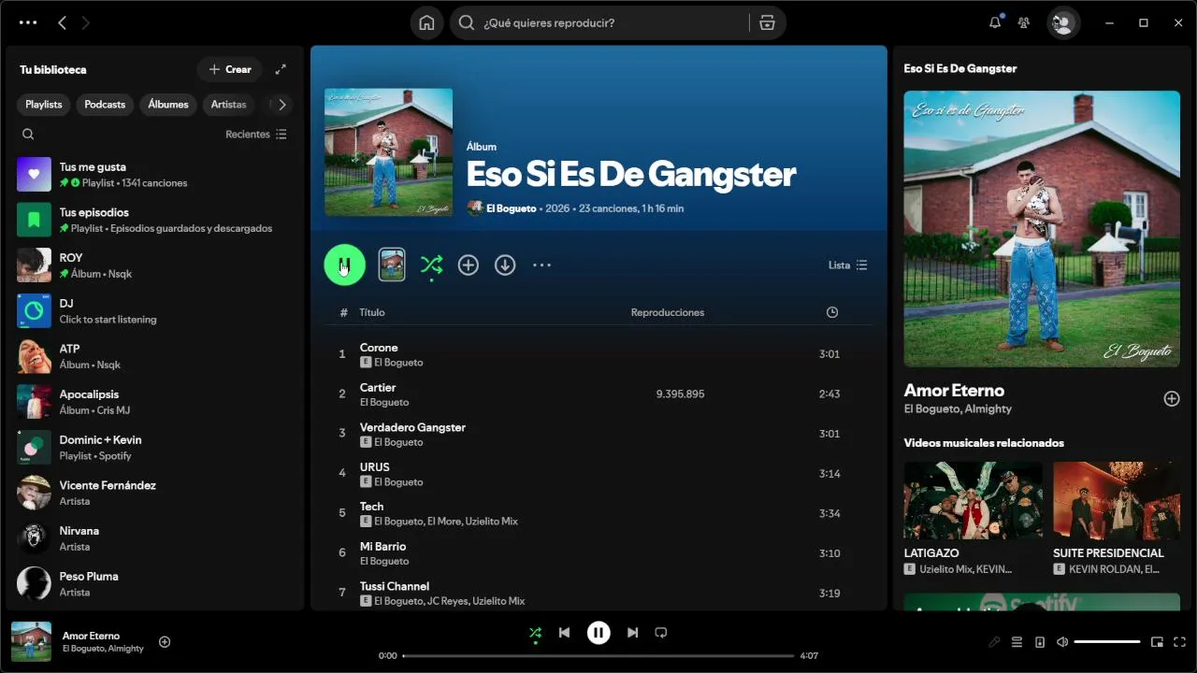Select the track URUS
This screenshot has height=673, width=1197.
(x=598, y=474)
